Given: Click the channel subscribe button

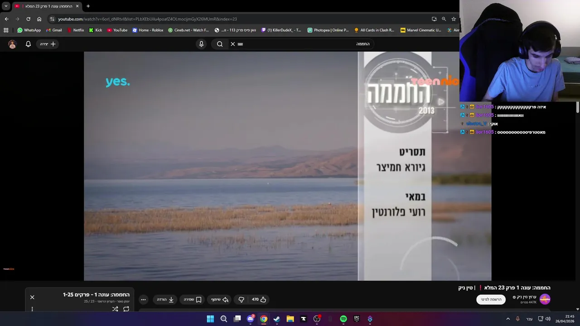Looking at the screenshot, I should click(491, 299).
